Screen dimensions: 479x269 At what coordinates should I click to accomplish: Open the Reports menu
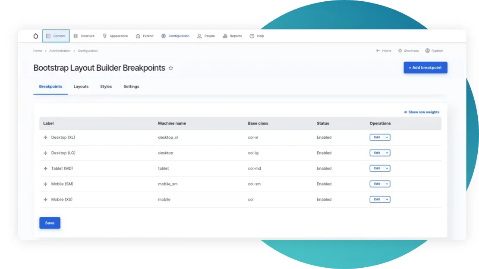point(232,36)
